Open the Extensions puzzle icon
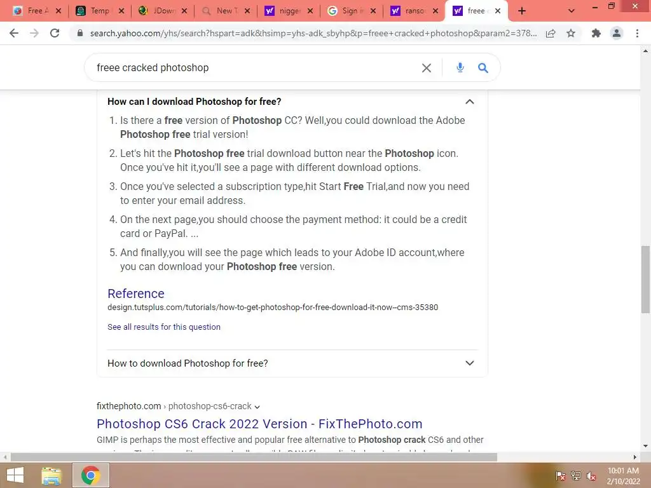651x488 pixels. click(x=596, y=33)
